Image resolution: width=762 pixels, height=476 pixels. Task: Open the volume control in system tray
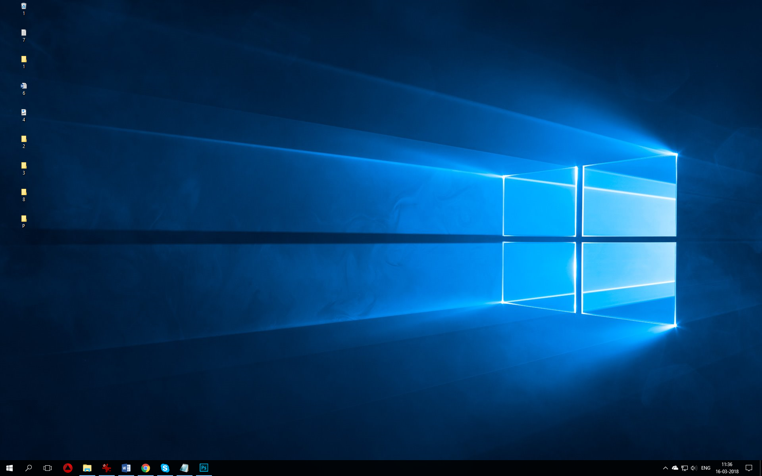(x=694, y=468)
